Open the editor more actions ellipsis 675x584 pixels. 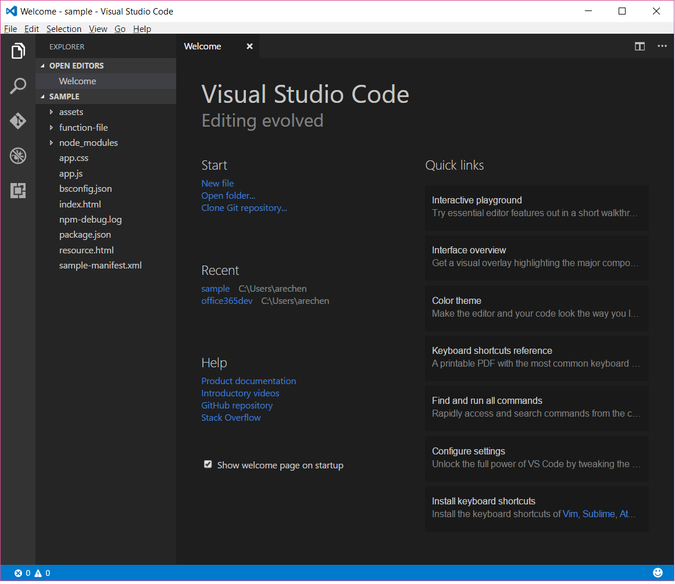662,46
